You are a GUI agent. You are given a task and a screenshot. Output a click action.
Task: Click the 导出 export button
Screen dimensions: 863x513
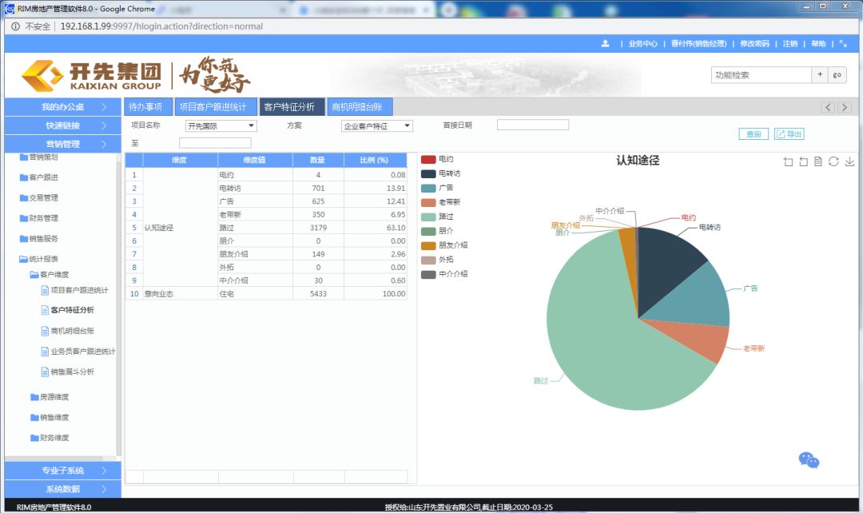coord(789,134)
